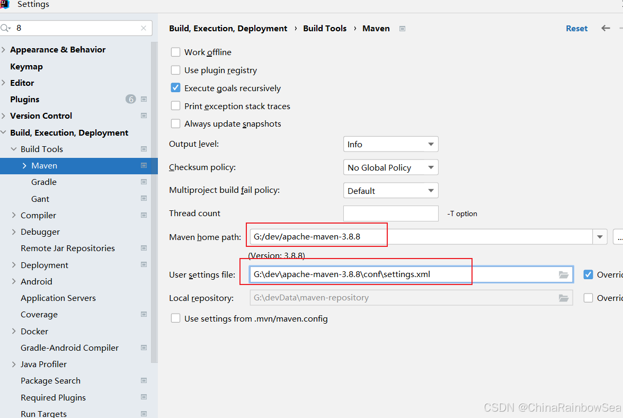Select Gradle under Build Tools
The image size is (623, 418).
pos(43,182)
